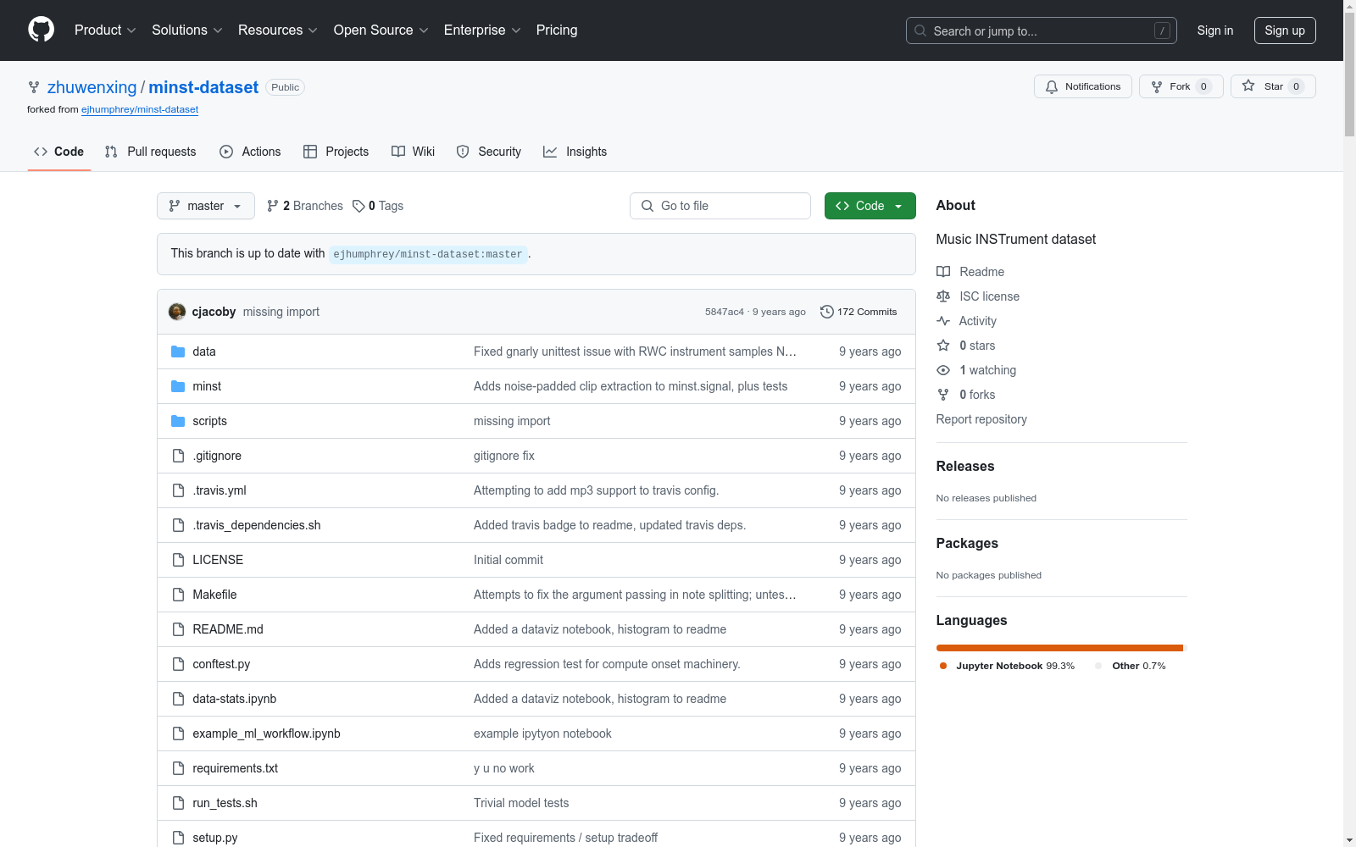The width and height of the screenshot is (1356, 847).
Task: Open the GitHub homepage logo
Action: [x=41, y=30]
